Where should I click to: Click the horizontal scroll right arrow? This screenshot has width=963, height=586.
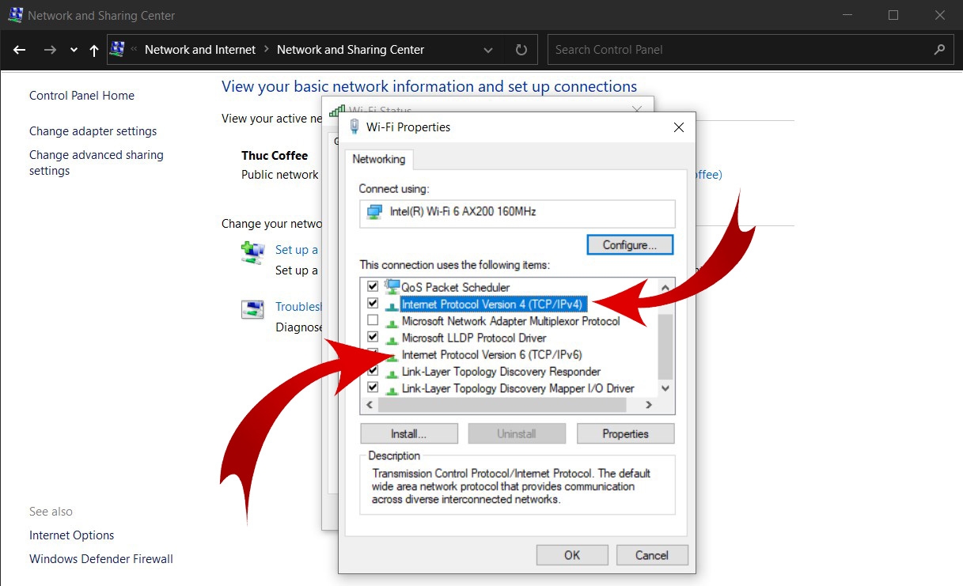point(648,405)
